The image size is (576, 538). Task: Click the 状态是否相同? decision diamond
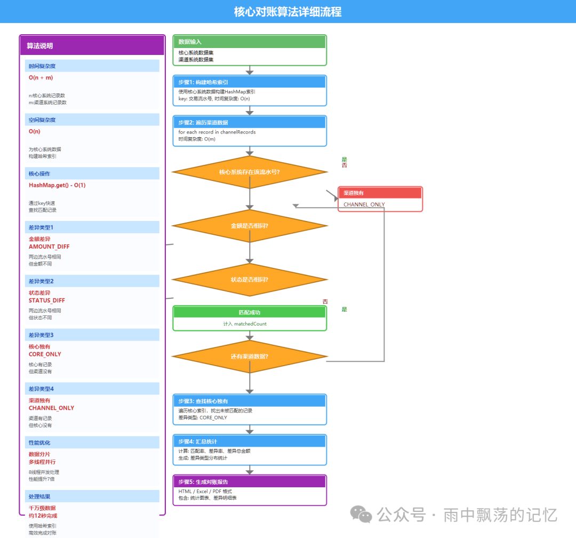249,280
